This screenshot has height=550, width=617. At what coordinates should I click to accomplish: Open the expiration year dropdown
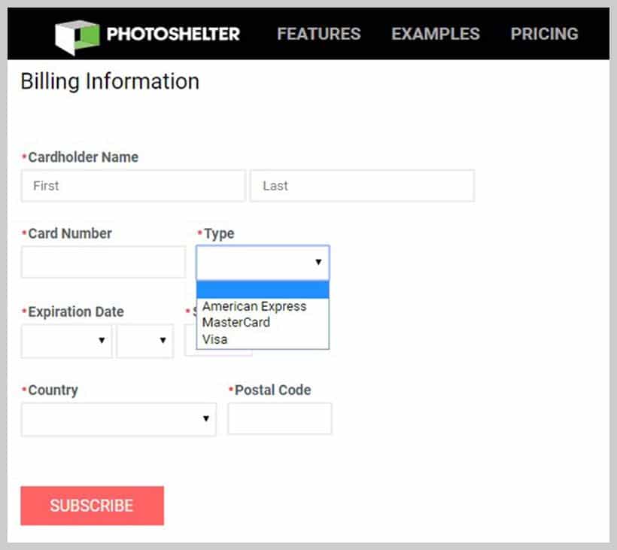(x=144, y=341)
